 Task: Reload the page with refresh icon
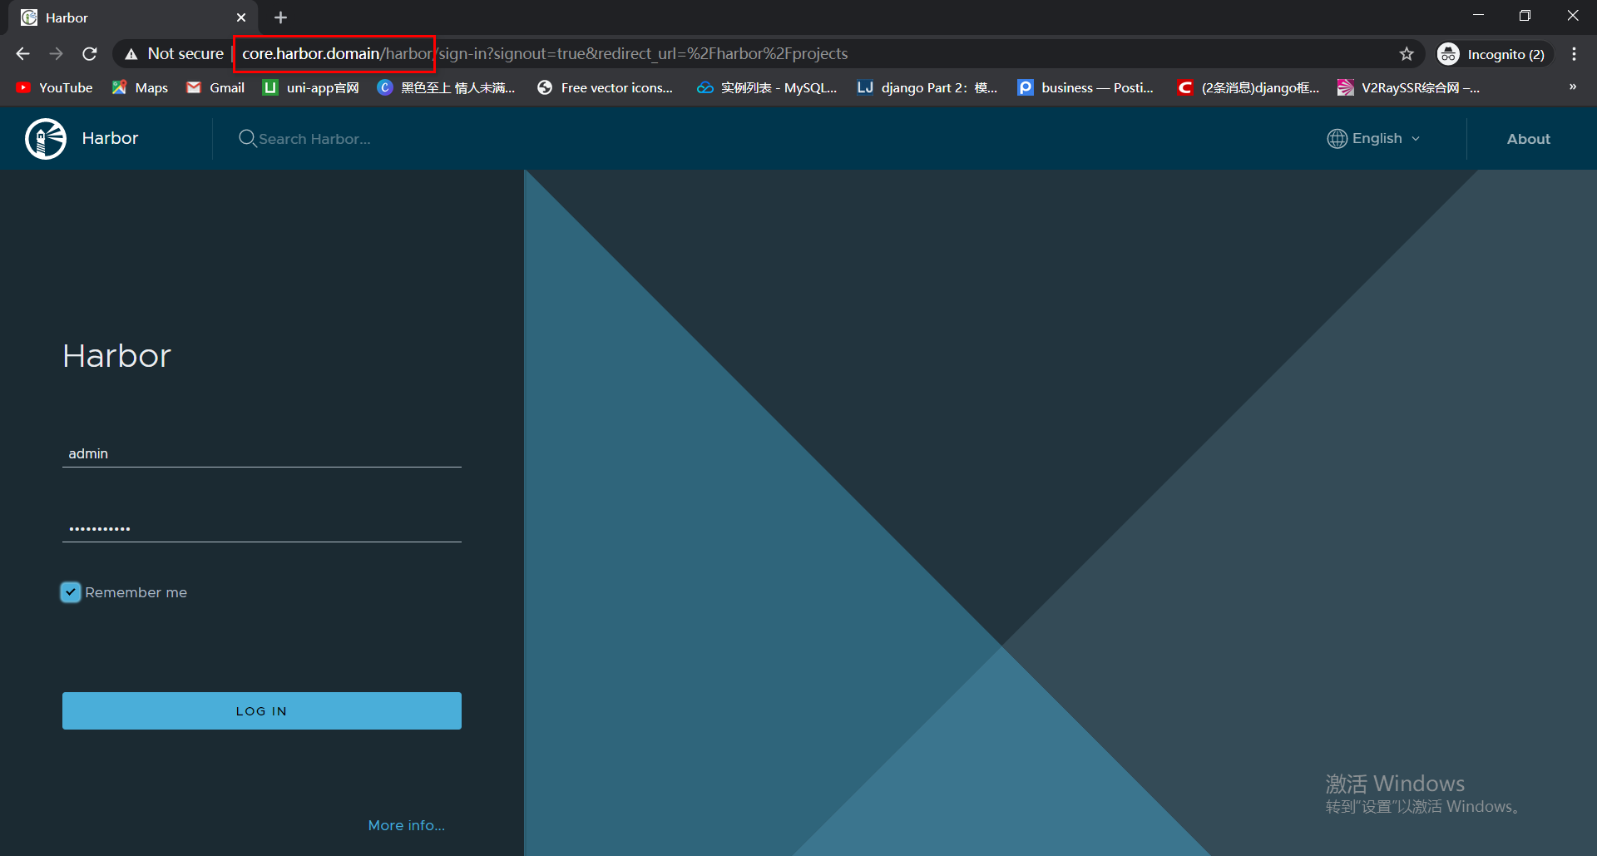tap(90, 53)
